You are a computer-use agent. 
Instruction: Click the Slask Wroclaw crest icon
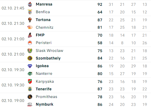coord(30,51)
